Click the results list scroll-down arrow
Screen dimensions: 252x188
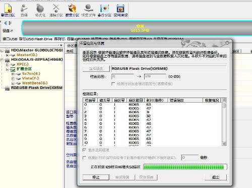point(224,144)
